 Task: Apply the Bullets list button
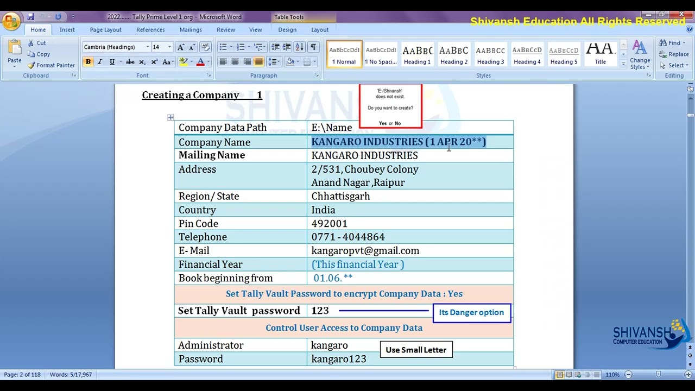tap(223, 47)
